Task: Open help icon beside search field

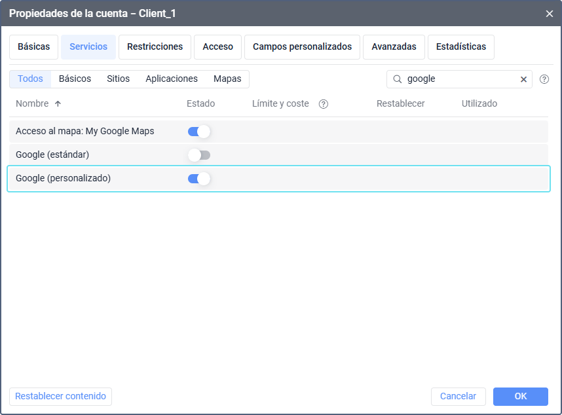Action: (544, 79)
